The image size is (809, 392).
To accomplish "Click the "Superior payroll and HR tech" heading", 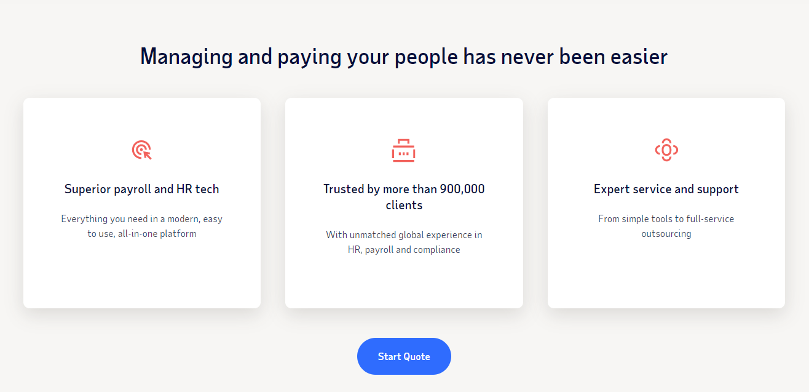I will [141, 189].
